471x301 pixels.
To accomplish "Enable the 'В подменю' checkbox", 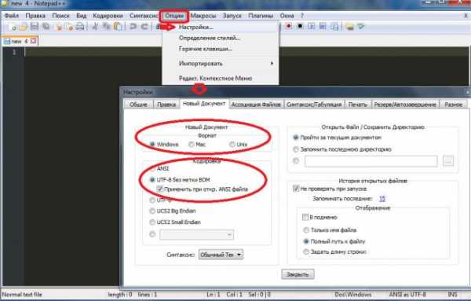I will 305,217.
